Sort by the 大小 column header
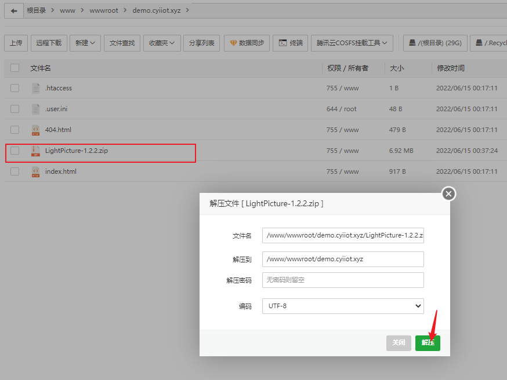Screen dimensions: 507x380 click(397, 68)
